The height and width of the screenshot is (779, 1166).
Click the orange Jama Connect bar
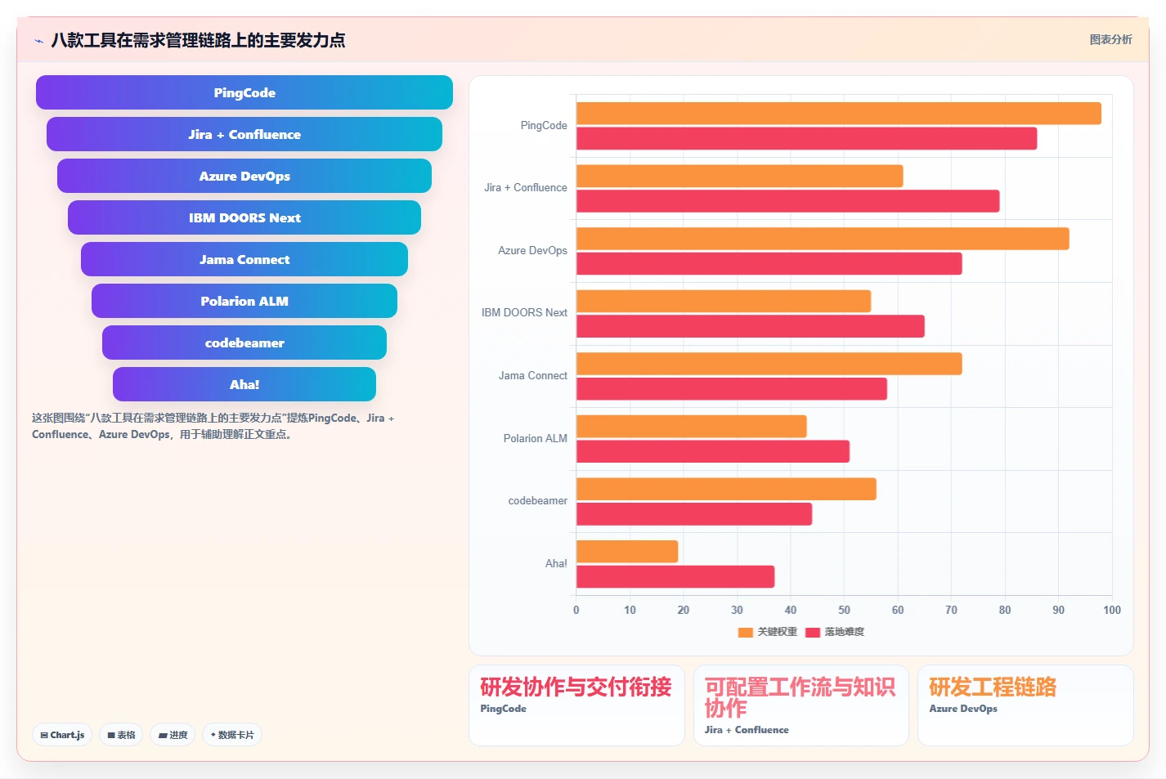click(769, 364)
